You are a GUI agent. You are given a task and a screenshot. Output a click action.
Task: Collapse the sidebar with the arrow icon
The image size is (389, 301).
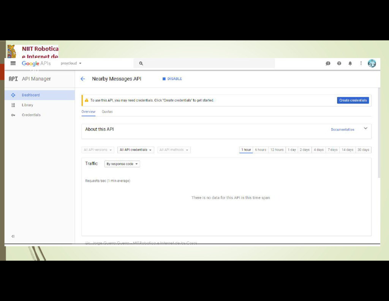(13, 236)
